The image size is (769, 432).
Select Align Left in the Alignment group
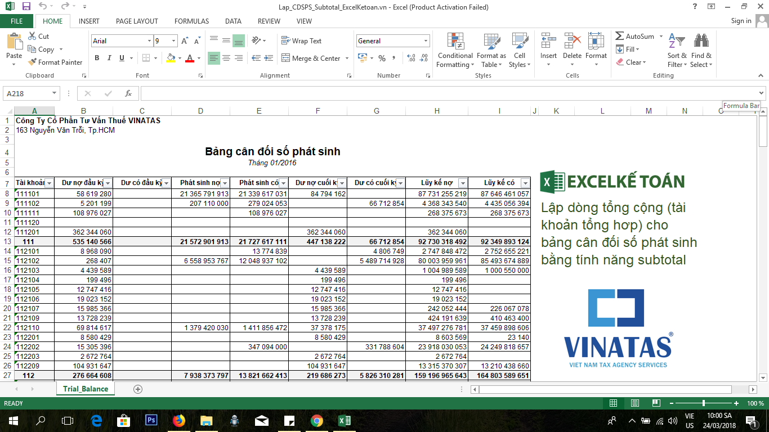click(213, 58)
